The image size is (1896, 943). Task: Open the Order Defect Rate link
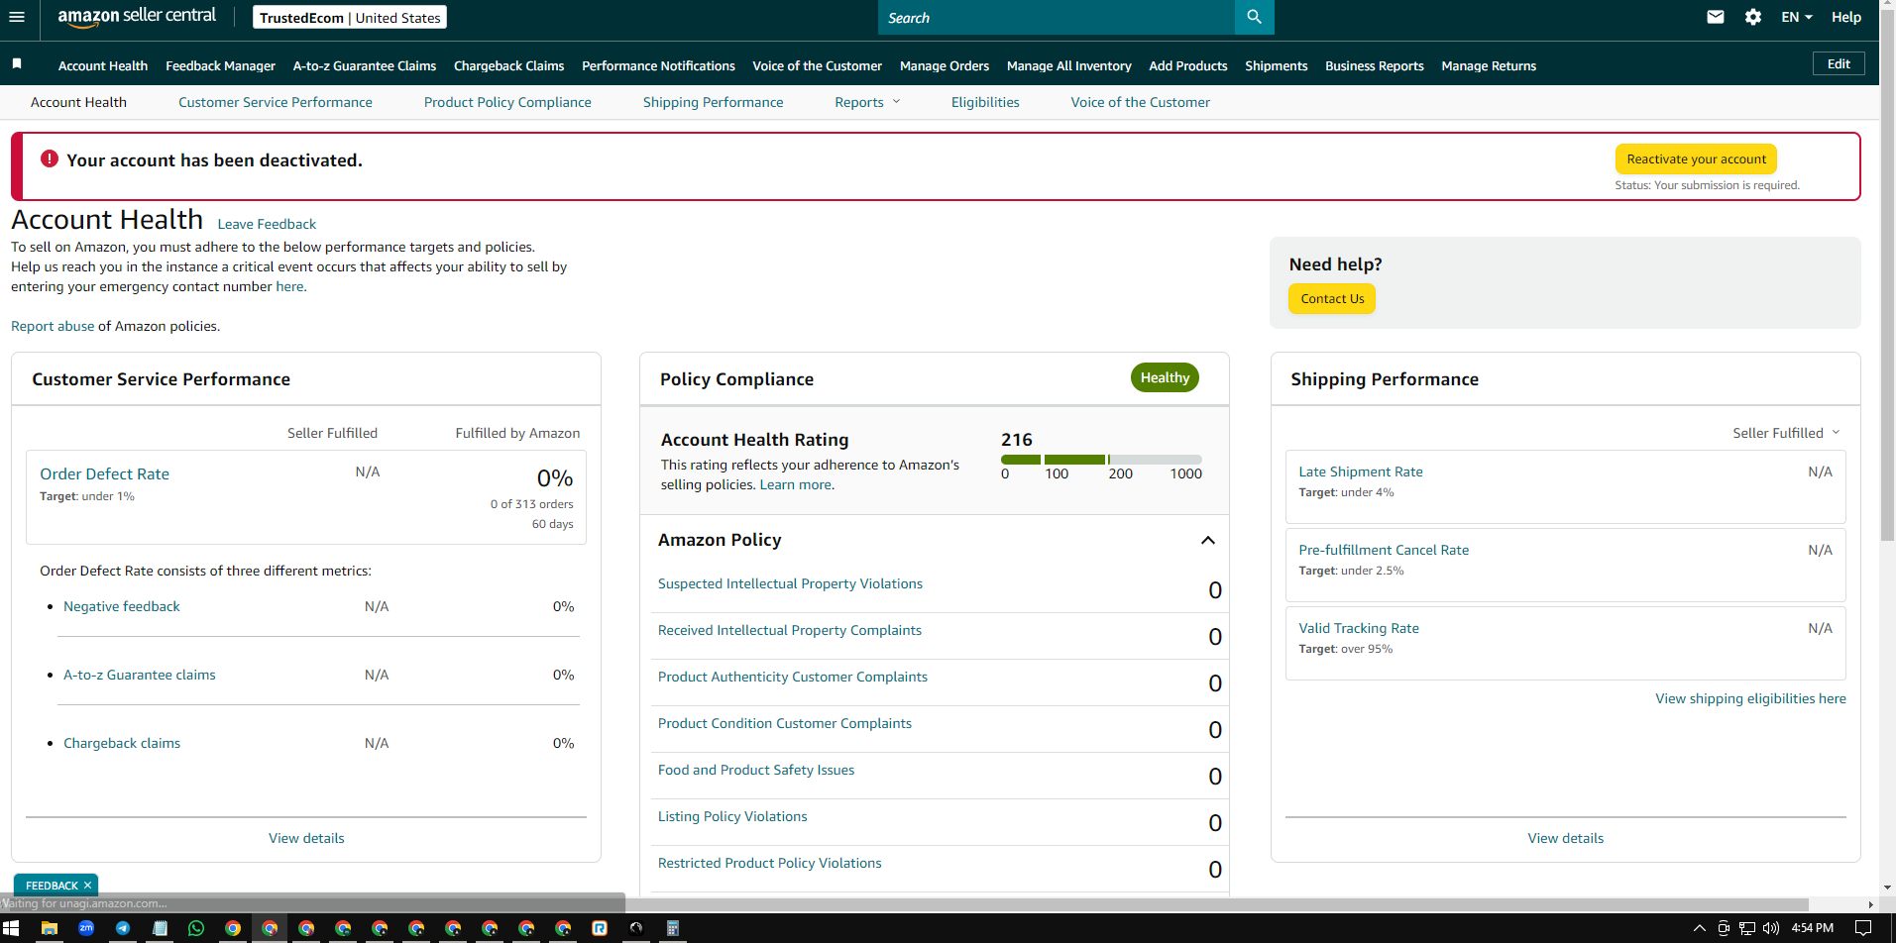[104, 473]
